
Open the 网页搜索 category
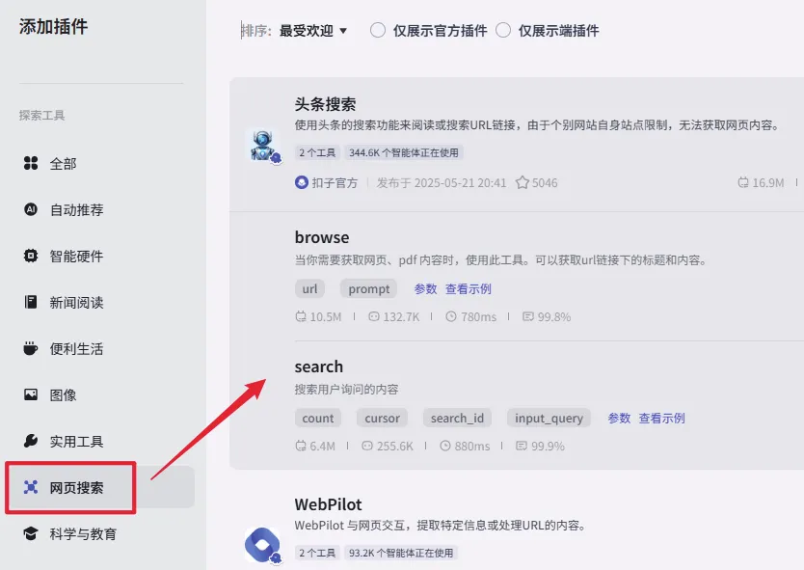click(76, 487)
